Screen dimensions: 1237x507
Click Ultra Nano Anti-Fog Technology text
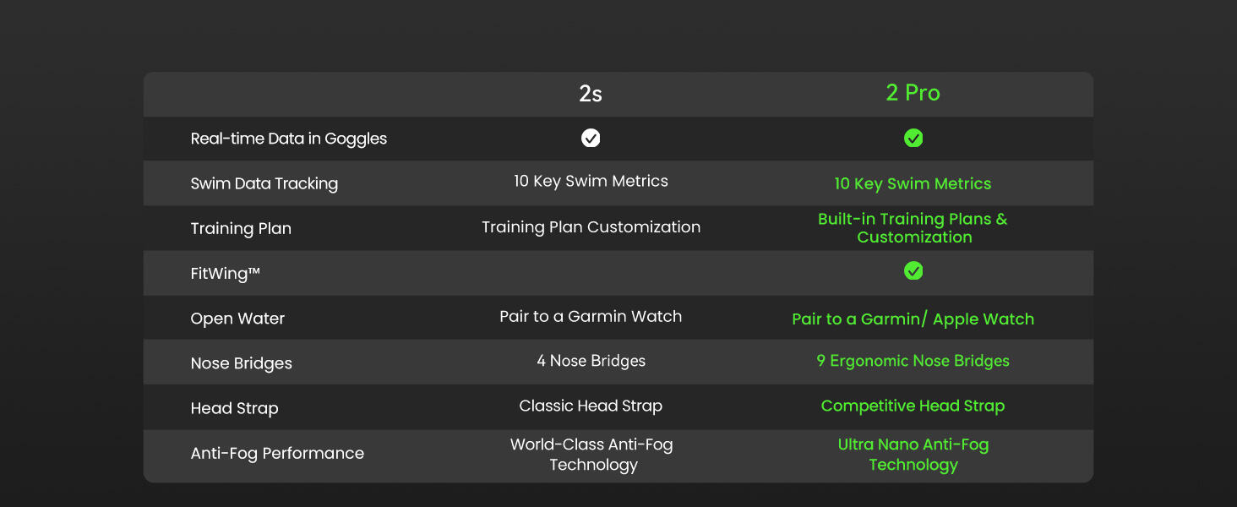(913, 455)
